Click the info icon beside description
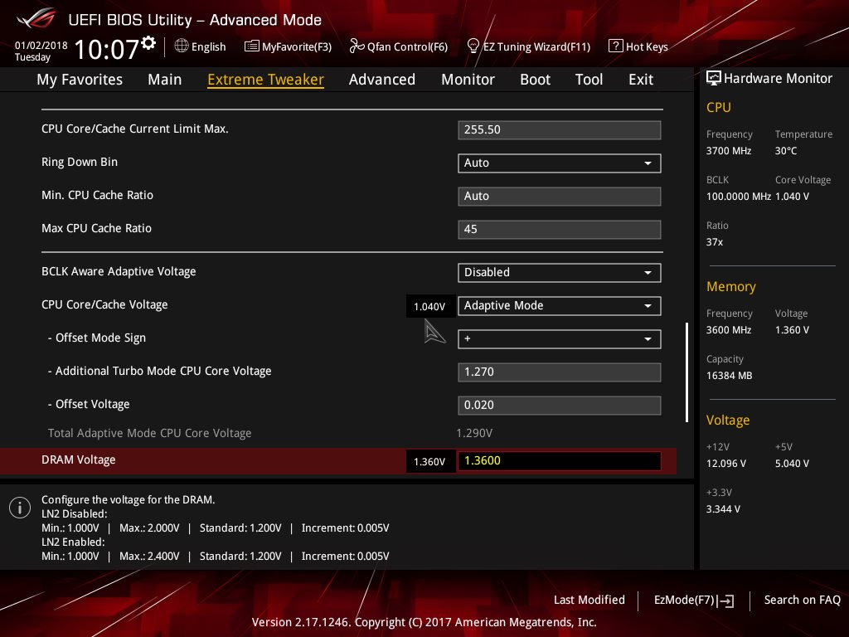This screenshot has width=849, height=637. [x=20, y=508]
